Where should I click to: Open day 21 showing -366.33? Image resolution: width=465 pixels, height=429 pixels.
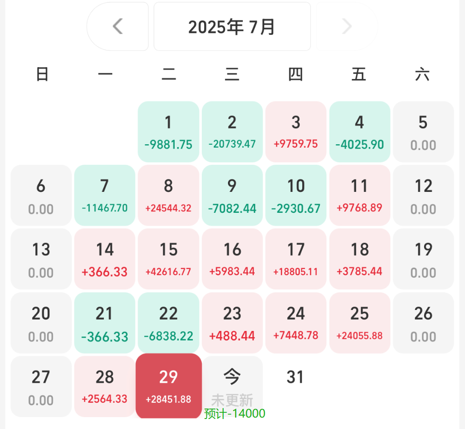tap(105, 323)
